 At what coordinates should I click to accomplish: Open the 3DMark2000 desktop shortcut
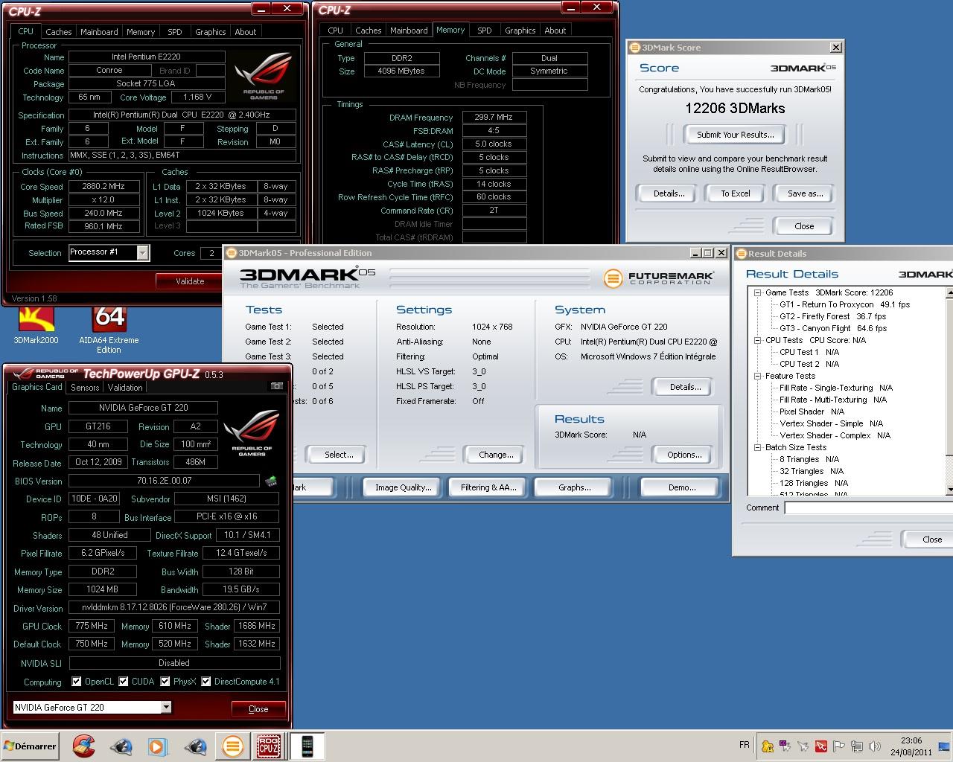click(x=36, y=326)
